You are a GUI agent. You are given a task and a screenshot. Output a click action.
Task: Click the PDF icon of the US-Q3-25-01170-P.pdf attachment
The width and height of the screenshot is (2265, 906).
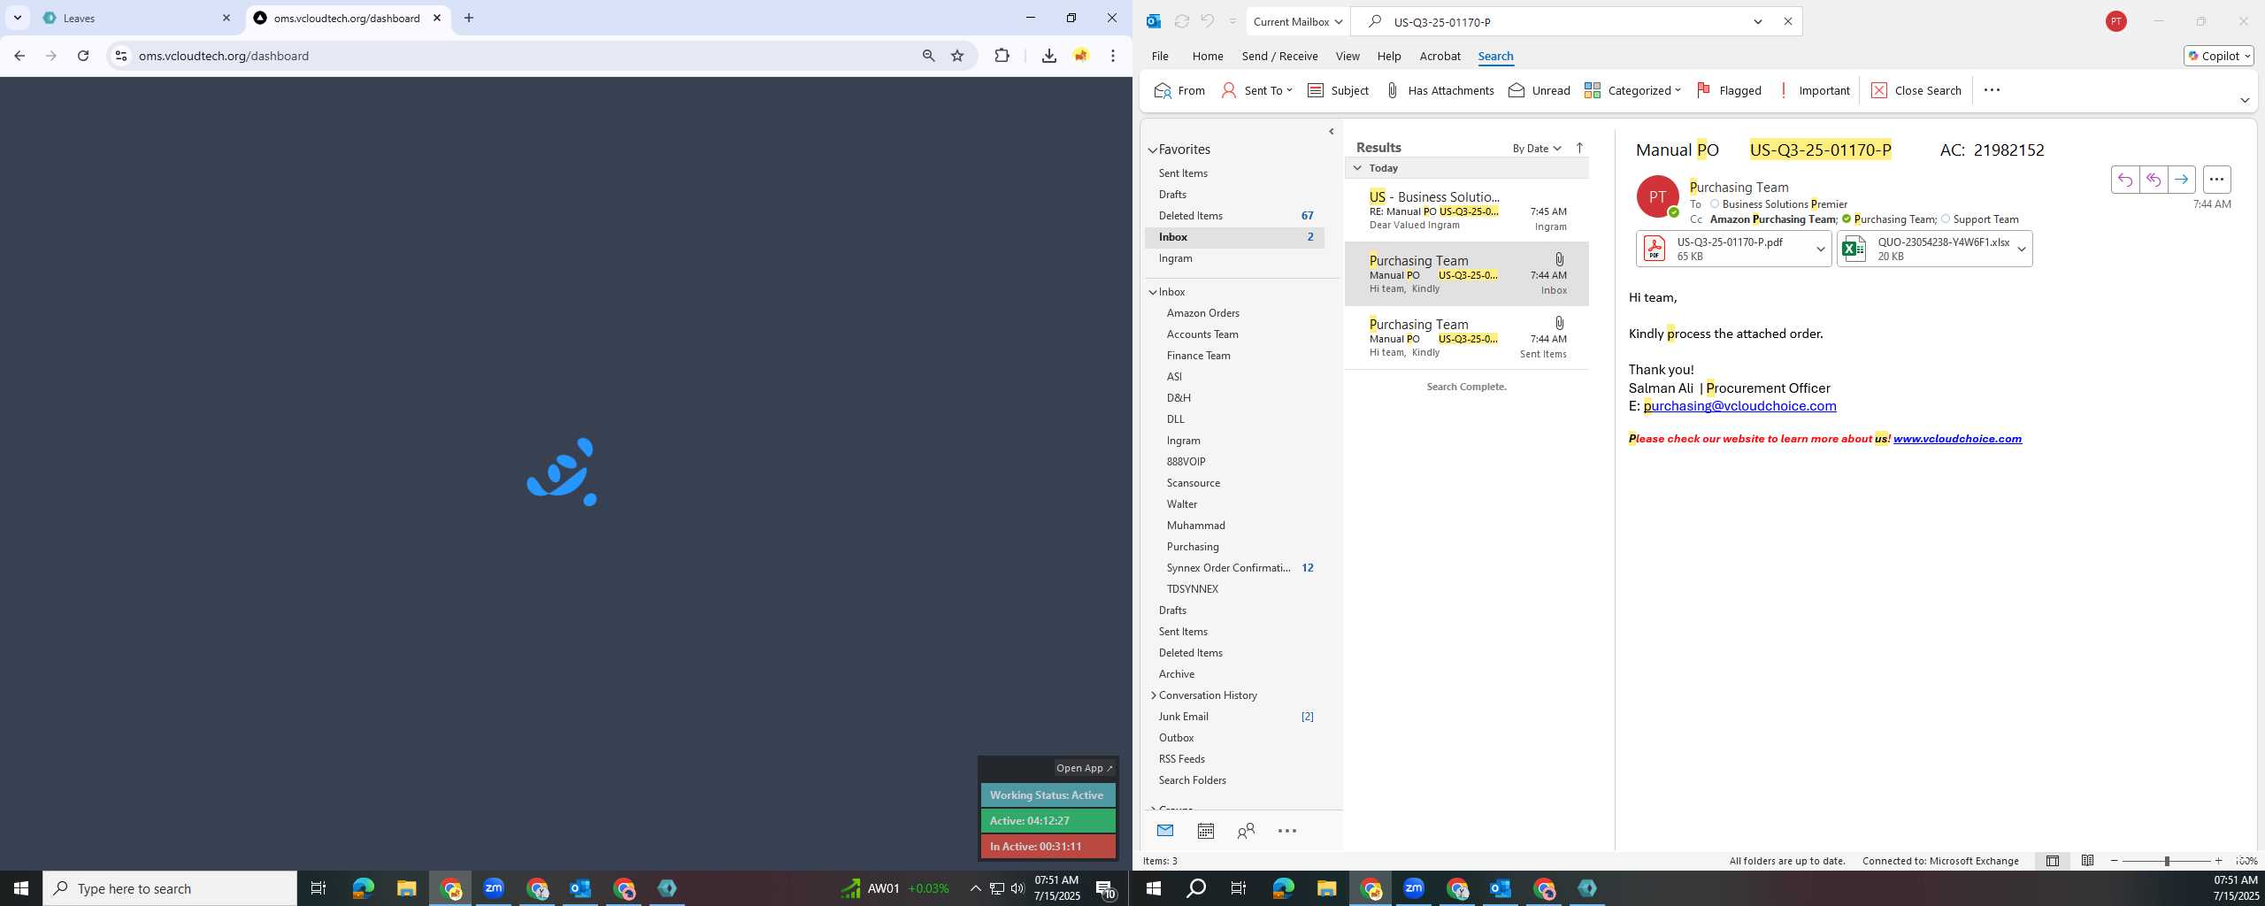1655,249
